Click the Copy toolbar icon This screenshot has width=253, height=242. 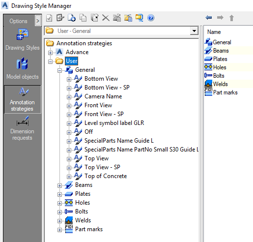click(x=83, y=18)
